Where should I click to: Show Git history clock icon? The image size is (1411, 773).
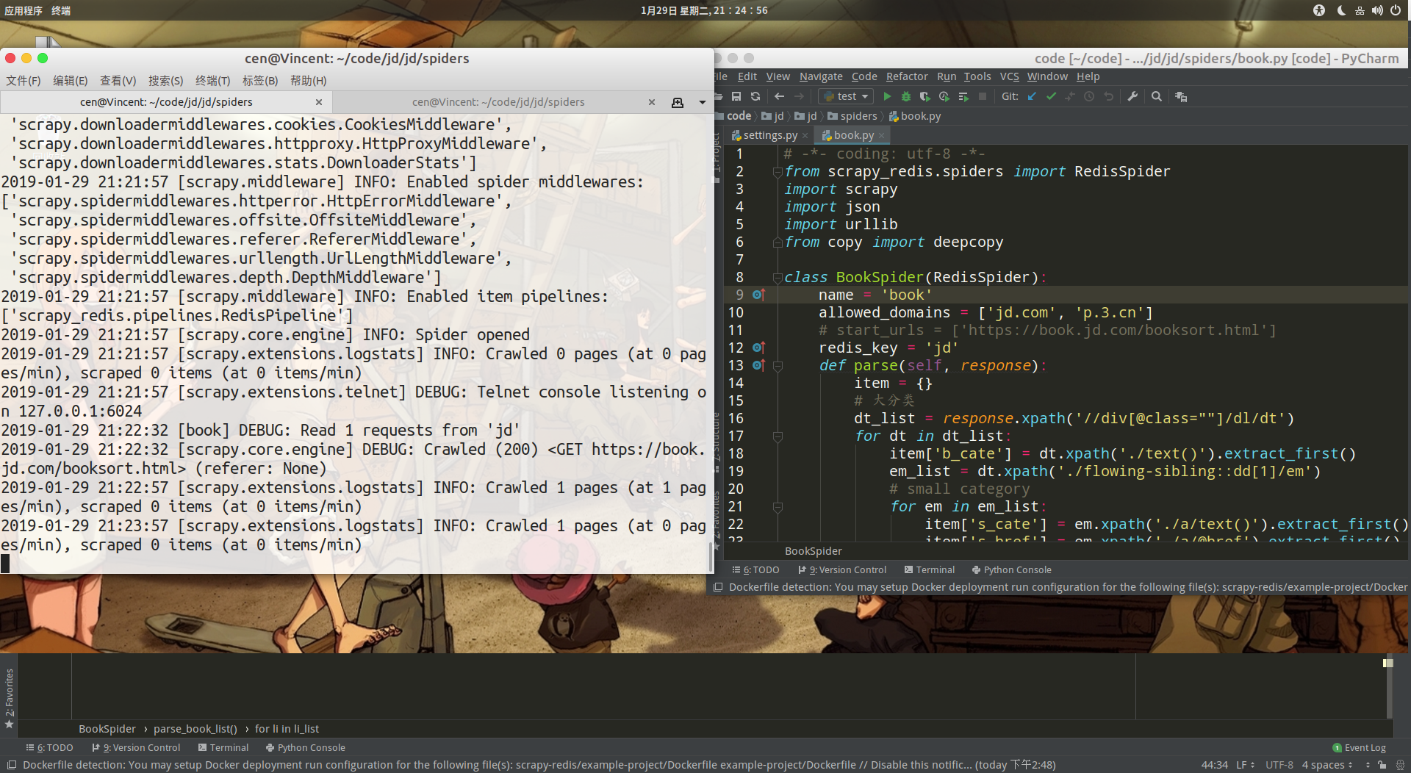click(1089, 96)
